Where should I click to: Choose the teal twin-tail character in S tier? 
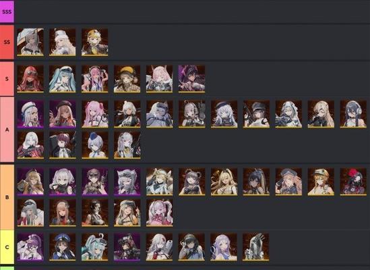point(63,79)
